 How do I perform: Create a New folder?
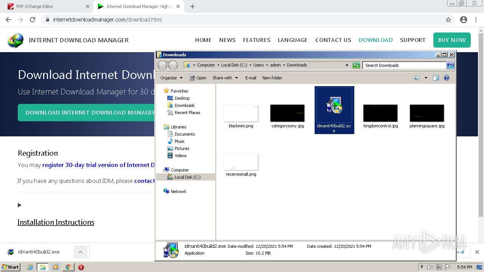click(272, 78)
